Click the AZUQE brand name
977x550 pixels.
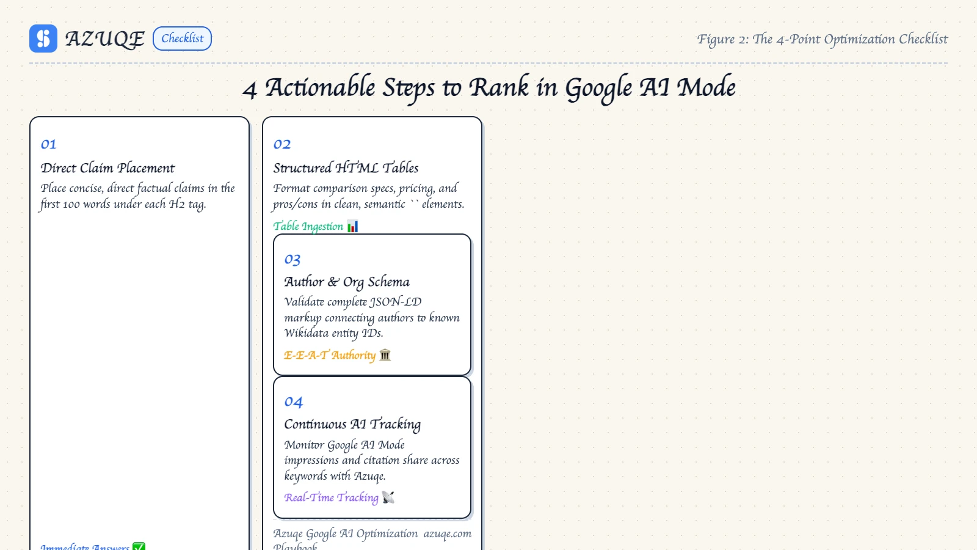click(104, 39)
